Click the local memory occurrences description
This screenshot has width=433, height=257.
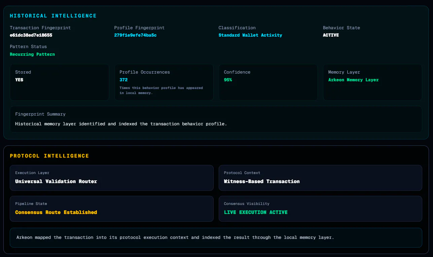[x=161, y=90]
